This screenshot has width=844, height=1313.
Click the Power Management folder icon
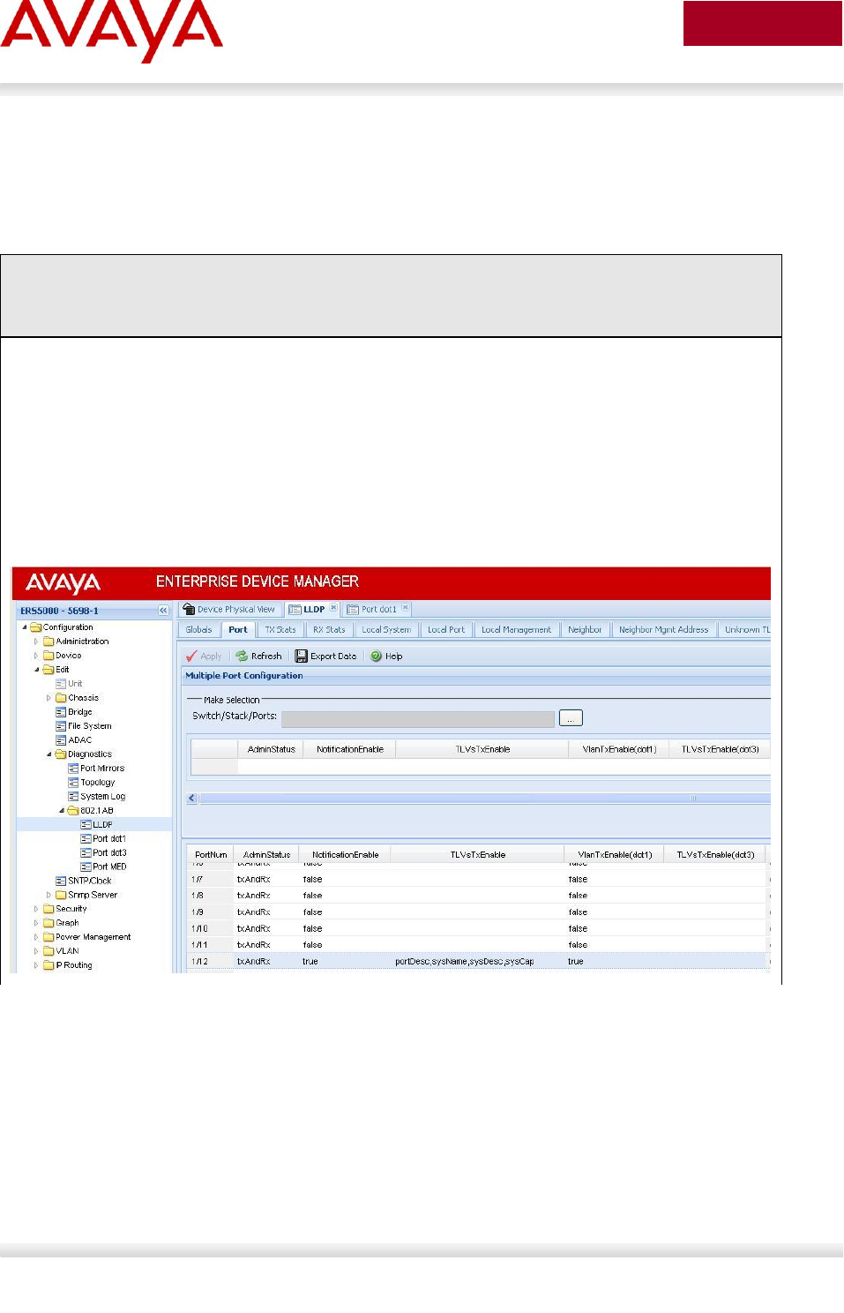point(49,937)
